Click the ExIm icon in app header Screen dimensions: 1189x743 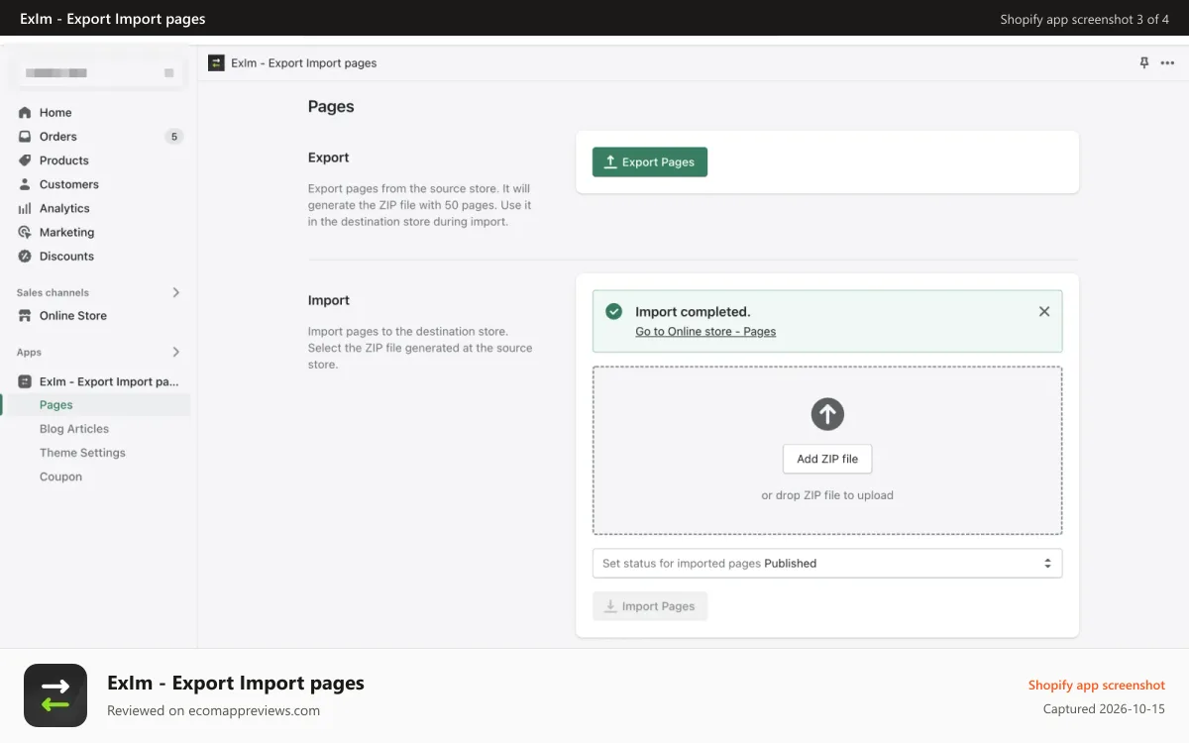pos(216,62)
